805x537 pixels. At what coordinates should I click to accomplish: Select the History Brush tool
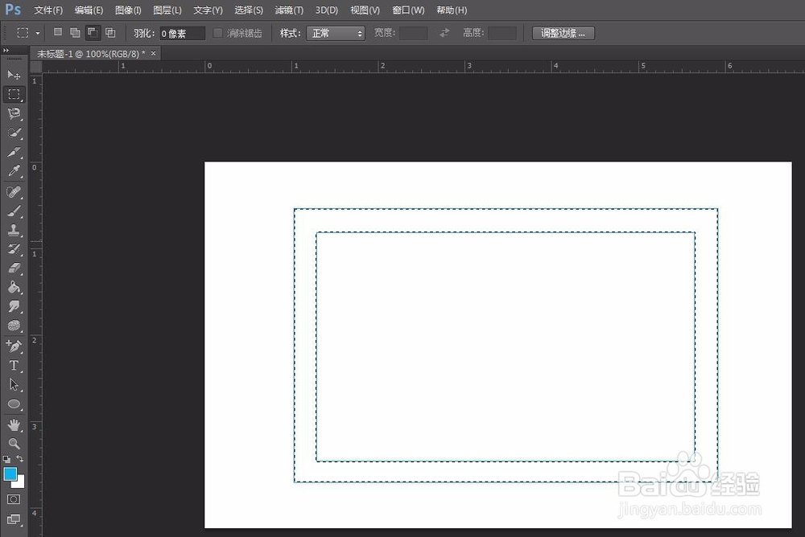(x=14, y=249)
